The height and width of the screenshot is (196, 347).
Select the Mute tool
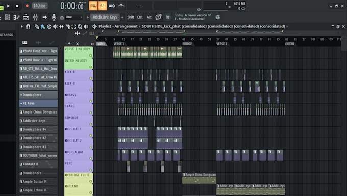click(x=55, y=26)
